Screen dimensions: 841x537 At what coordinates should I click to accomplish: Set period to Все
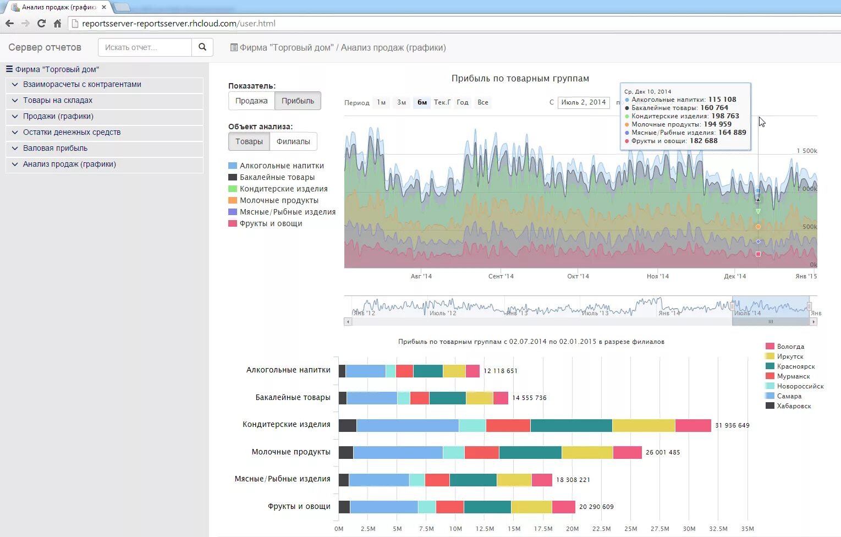pos(483,102)
